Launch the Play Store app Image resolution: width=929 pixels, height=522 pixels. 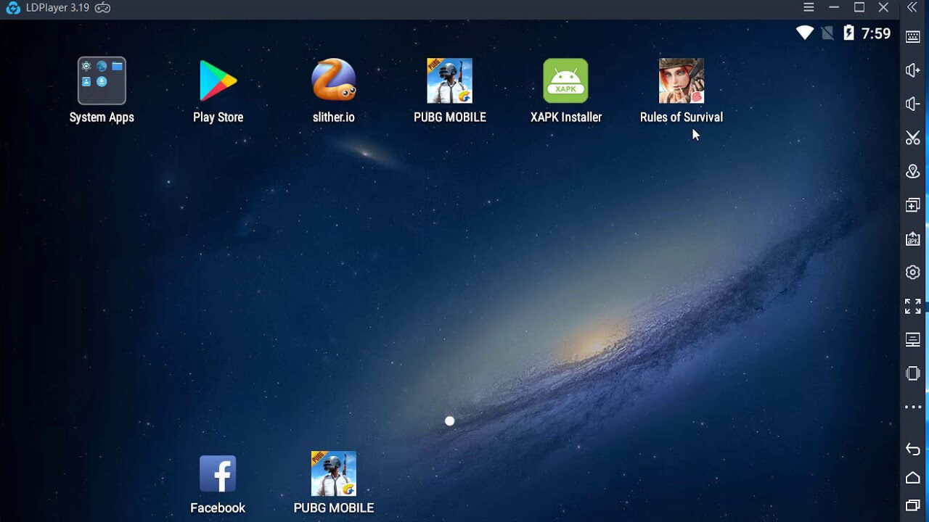(218, 80)
